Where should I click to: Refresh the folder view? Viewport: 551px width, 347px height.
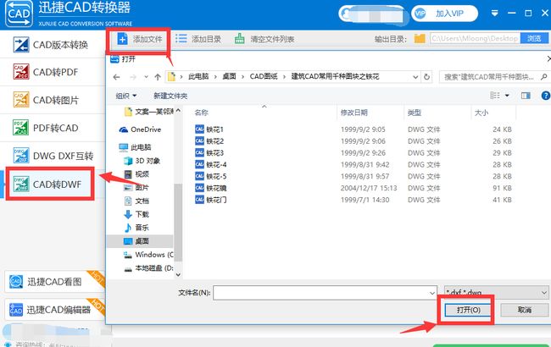click(x=426, y=77)
